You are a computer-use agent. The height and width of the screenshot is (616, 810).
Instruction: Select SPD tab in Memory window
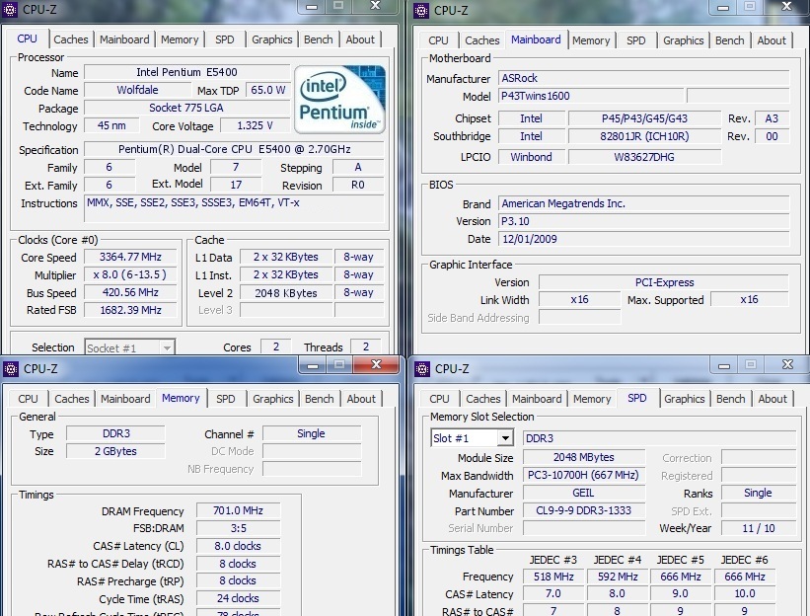click(x=226, y=399)
